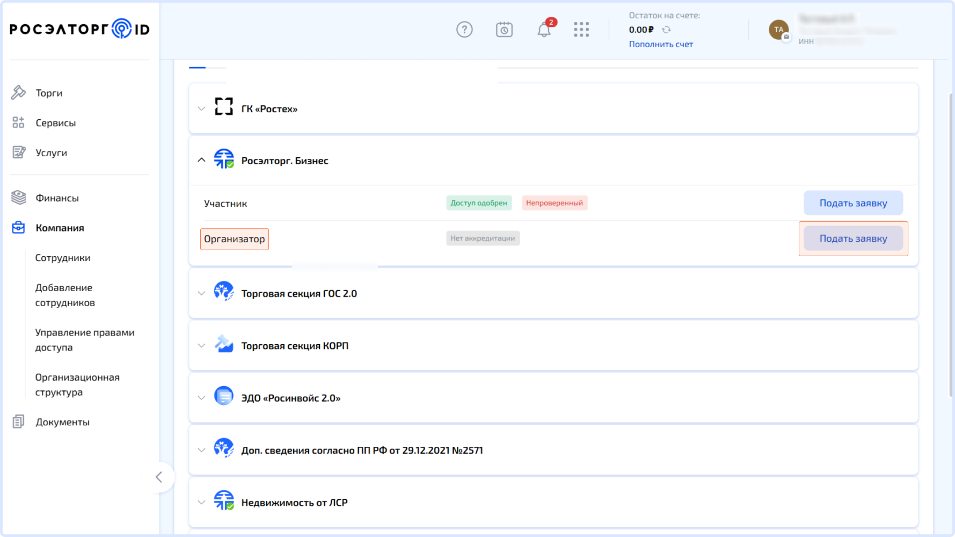Screen dimensions: 955x537
Task: Go to Финансы menu item
Action: tap(57, 198)
